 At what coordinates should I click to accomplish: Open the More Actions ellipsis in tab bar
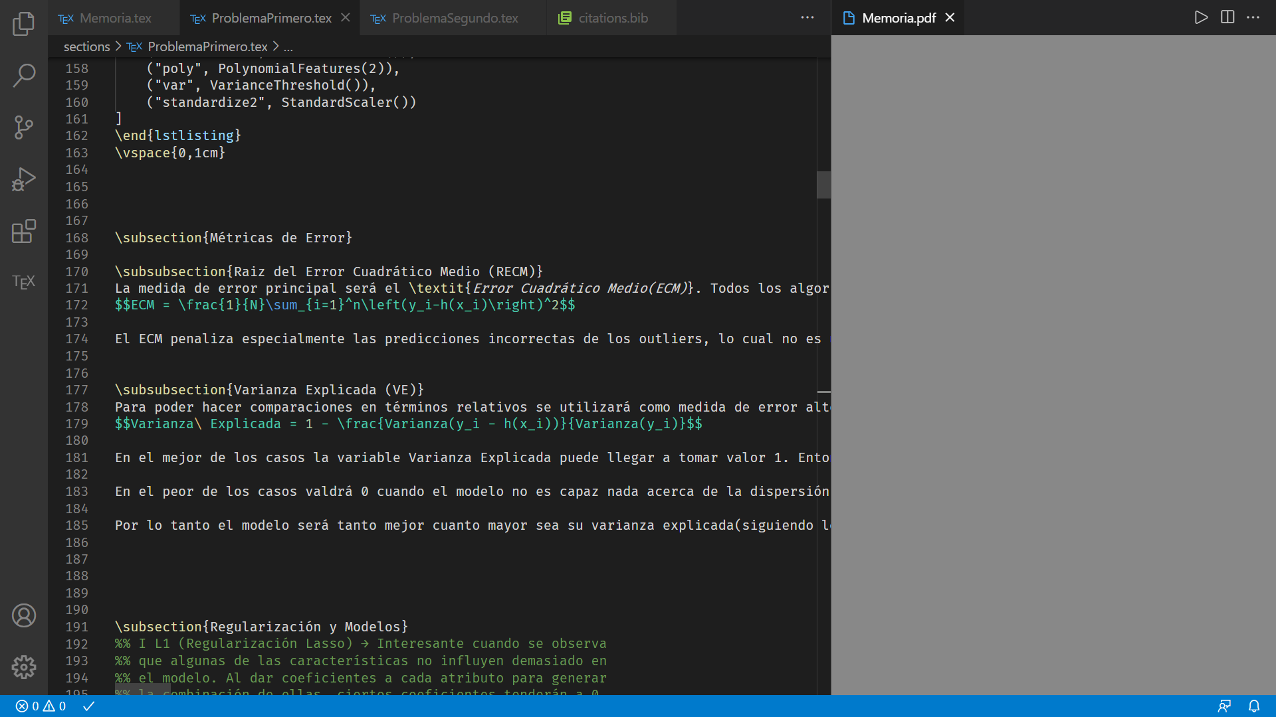[x=807, y=17]
